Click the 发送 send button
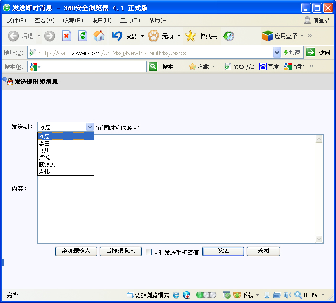Image resolution: width=336 pixels, height=303 pixels. [223, 251]
